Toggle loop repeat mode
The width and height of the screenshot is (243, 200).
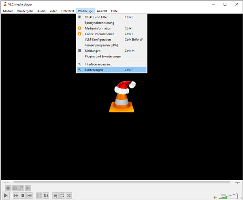[62, 196]
